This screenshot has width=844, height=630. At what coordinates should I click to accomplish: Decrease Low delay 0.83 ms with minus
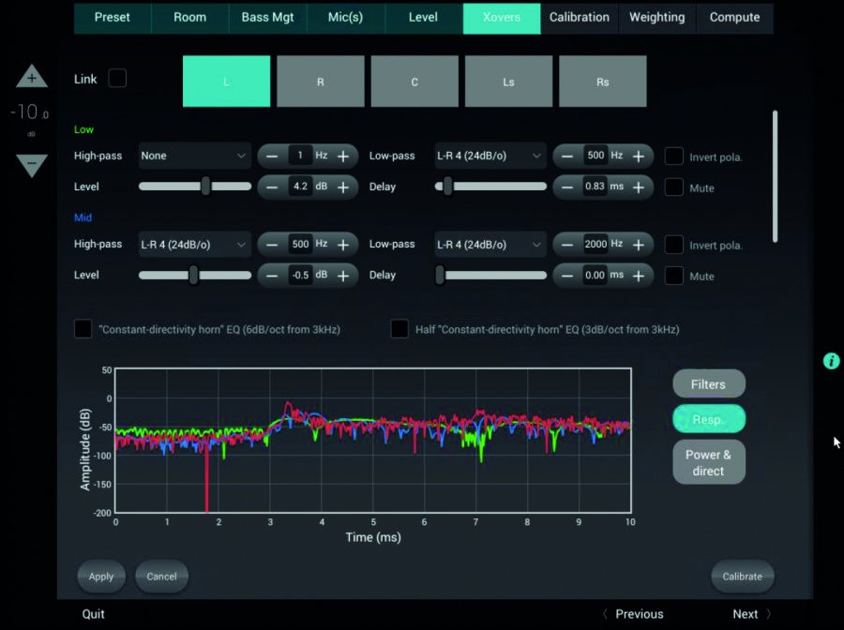[x=567, y=187]
